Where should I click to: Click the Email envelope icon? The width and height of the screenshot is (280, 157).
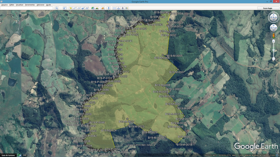click(114, 8)
